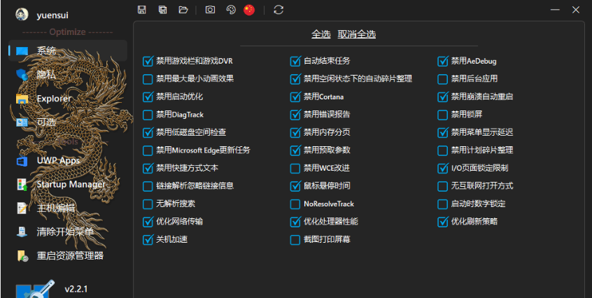
Task: Uncheck 禁用内存分页
Action: tap(295, 132)
